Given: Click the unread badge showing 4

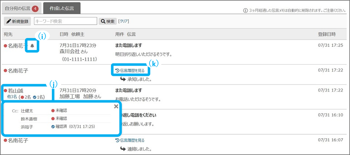Looking at the screenshot, I should pyautogui.click(x=35, y=8).
